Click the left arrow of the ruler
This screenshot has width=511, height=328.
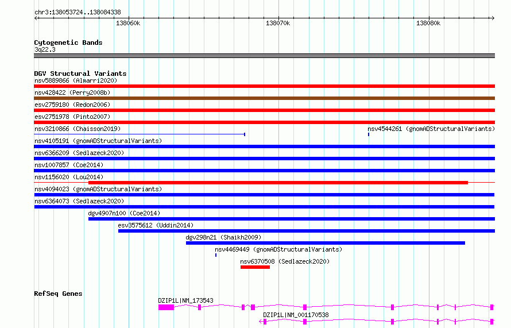(x=36, y=18)
